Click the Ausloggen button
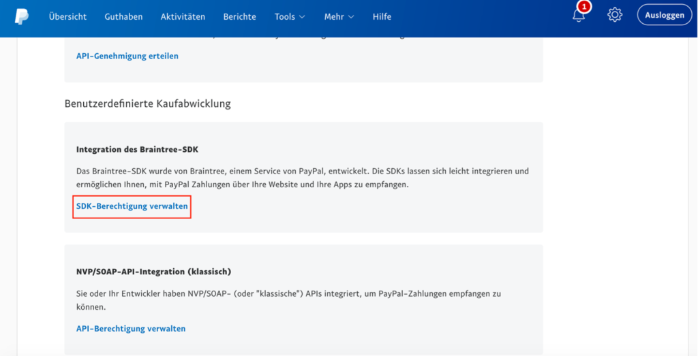The image size is (698, 356). [x=665, y=15]
